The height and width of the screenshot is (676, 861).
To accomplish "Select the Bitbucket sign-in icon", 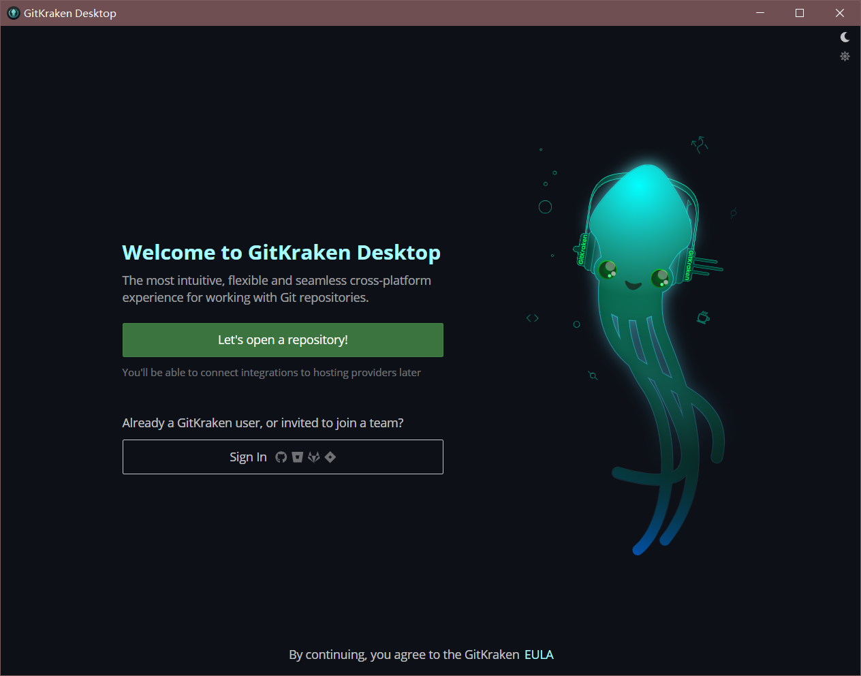I will (x=297, y=457).
